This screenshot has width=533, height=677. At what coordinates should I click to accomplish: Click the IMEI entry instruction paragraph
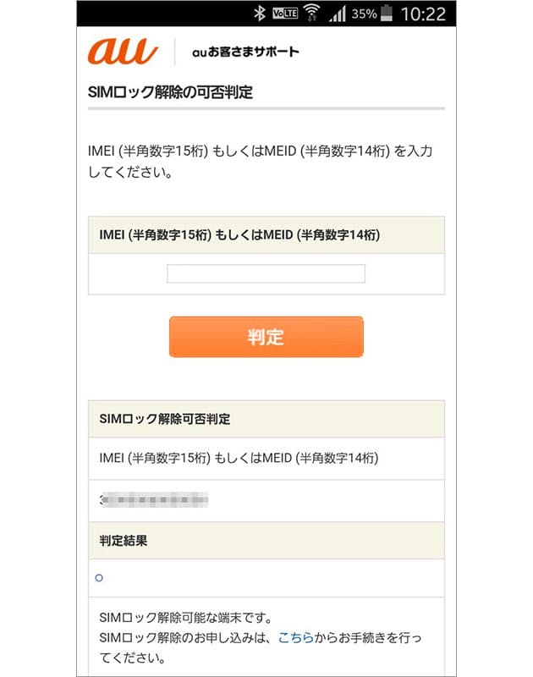click(x=262, y=161)
